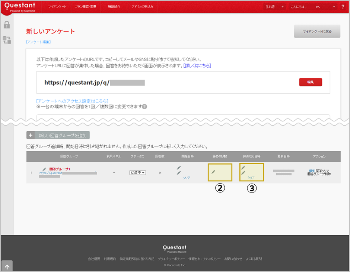The width and height of the screenshot is (350, 272).
Task: Click the Questant logo in the header
Action: coord(20,7)
